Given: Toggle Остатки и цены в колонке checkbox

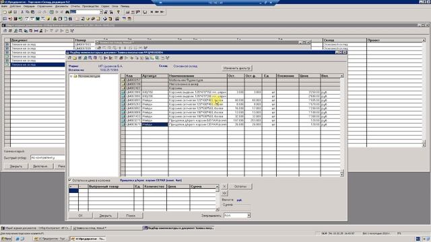Looking at the screenshot, I should click(70, 180).
